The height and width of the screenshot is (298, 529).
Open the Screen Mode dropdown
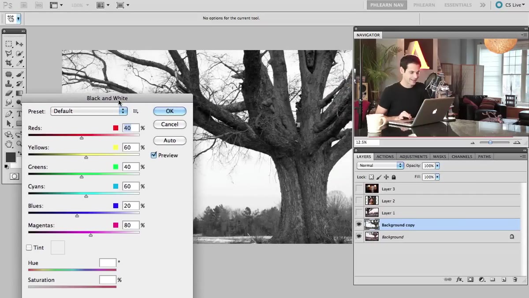123,5
